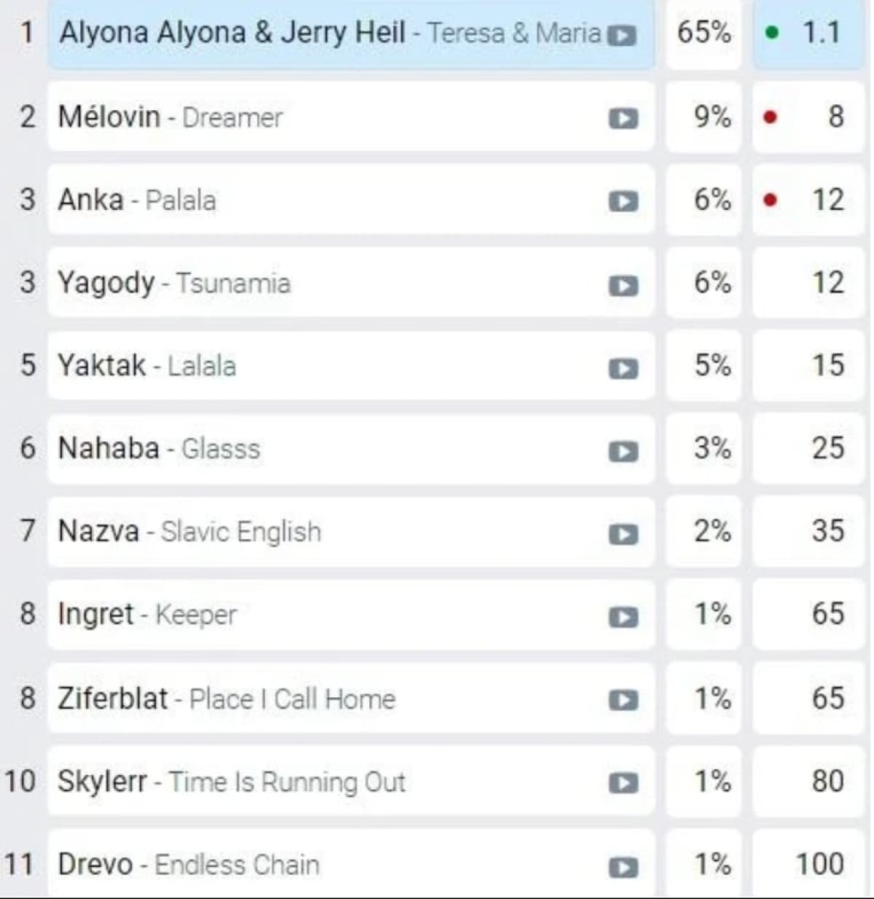
Task: Play Ziferblat Place I Call Home video
Action: (623, 700)
